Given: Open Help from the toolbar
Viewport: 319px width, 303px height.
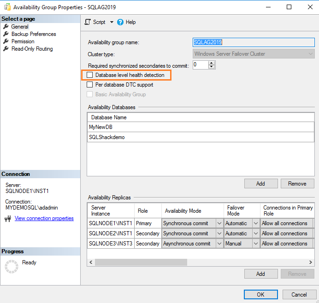Looking at the screenshot, I should [x=130, y=22].
